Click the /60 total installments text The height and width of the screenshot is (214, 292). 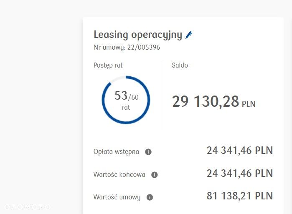coord(133,97)
